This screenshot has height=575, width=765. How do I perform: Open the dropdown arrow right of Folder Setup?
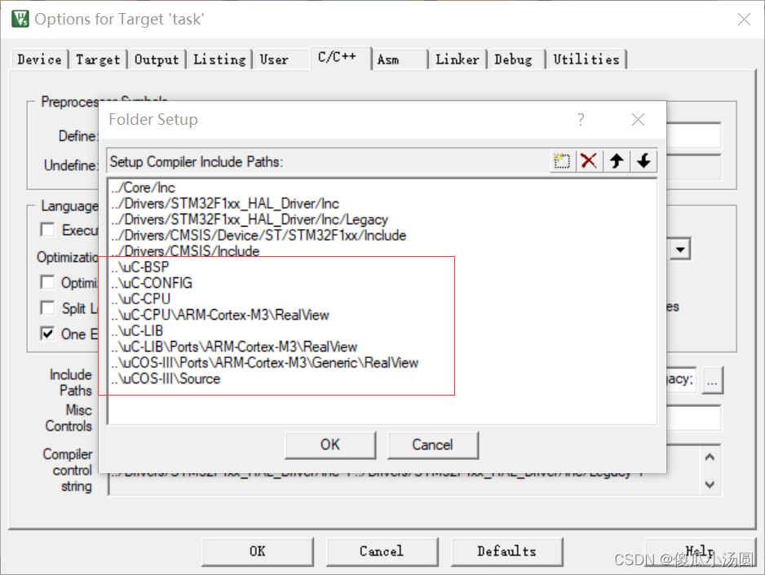pos(681,250)
